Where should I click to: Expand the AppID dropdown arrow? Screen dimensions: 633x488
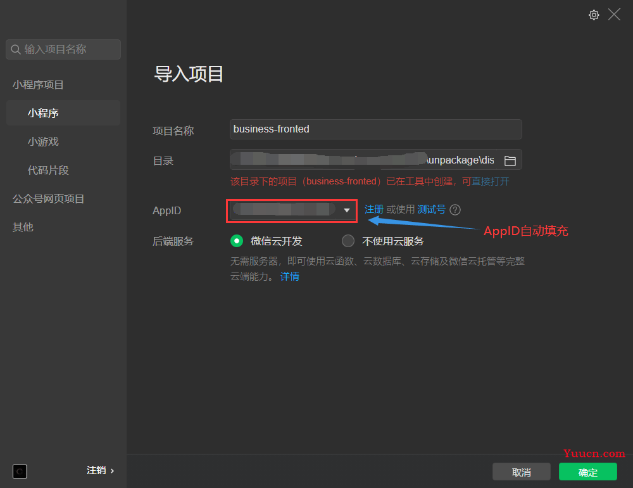coord(346,210)
